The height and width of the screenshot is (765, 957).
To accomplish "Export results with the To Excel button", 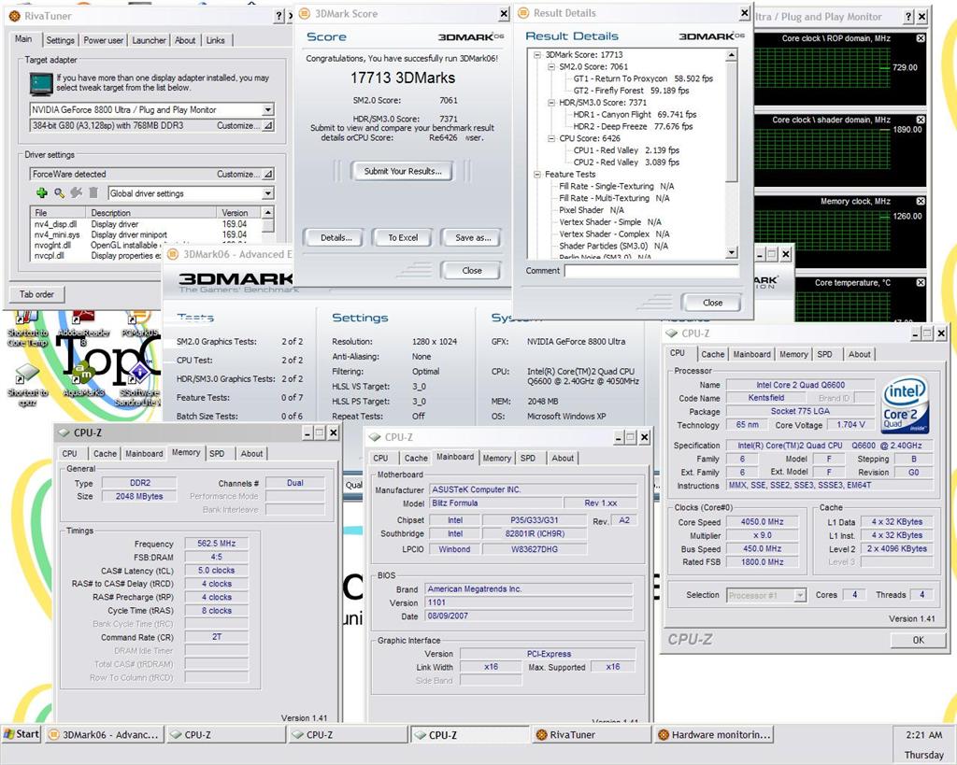I will 403,238.
